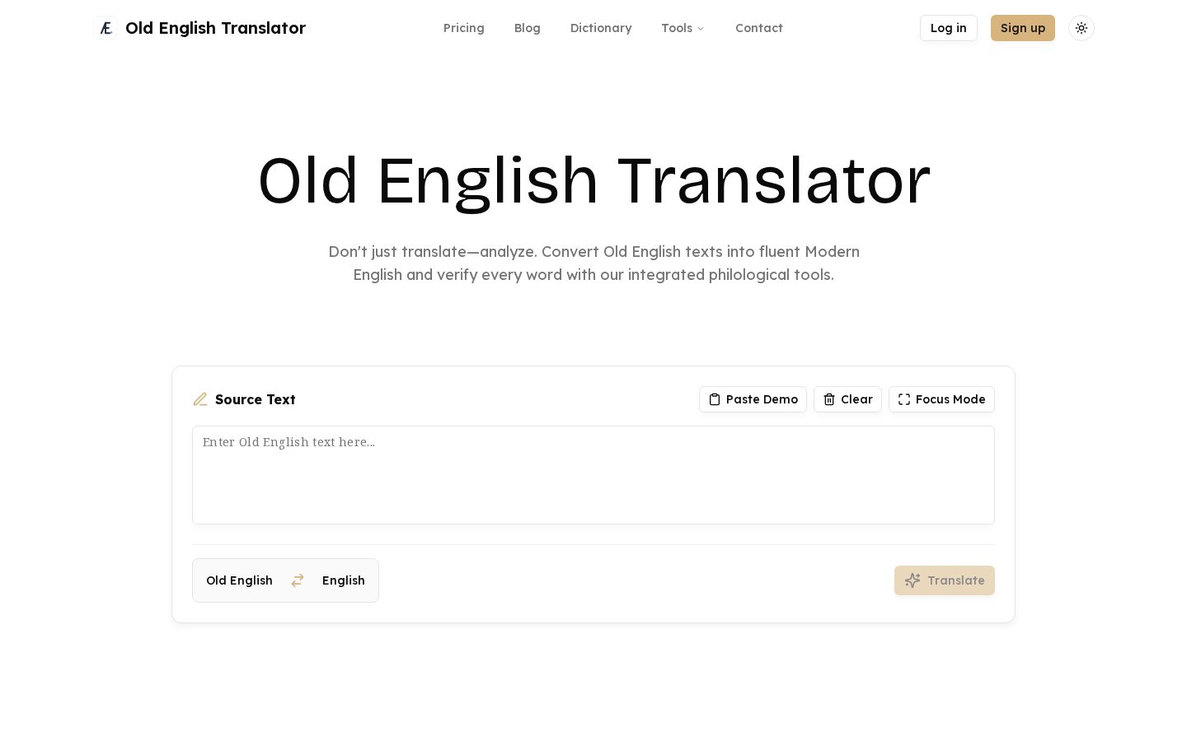Click the Log in button

949,28
